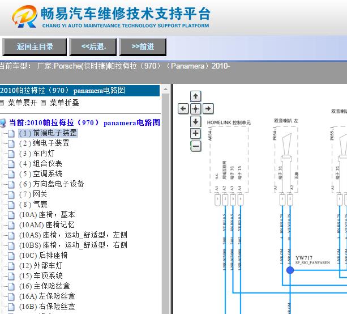347x314 pixels.
Task: Click document icon beside (8) 气囊
Action: click(x=11, y=205)
